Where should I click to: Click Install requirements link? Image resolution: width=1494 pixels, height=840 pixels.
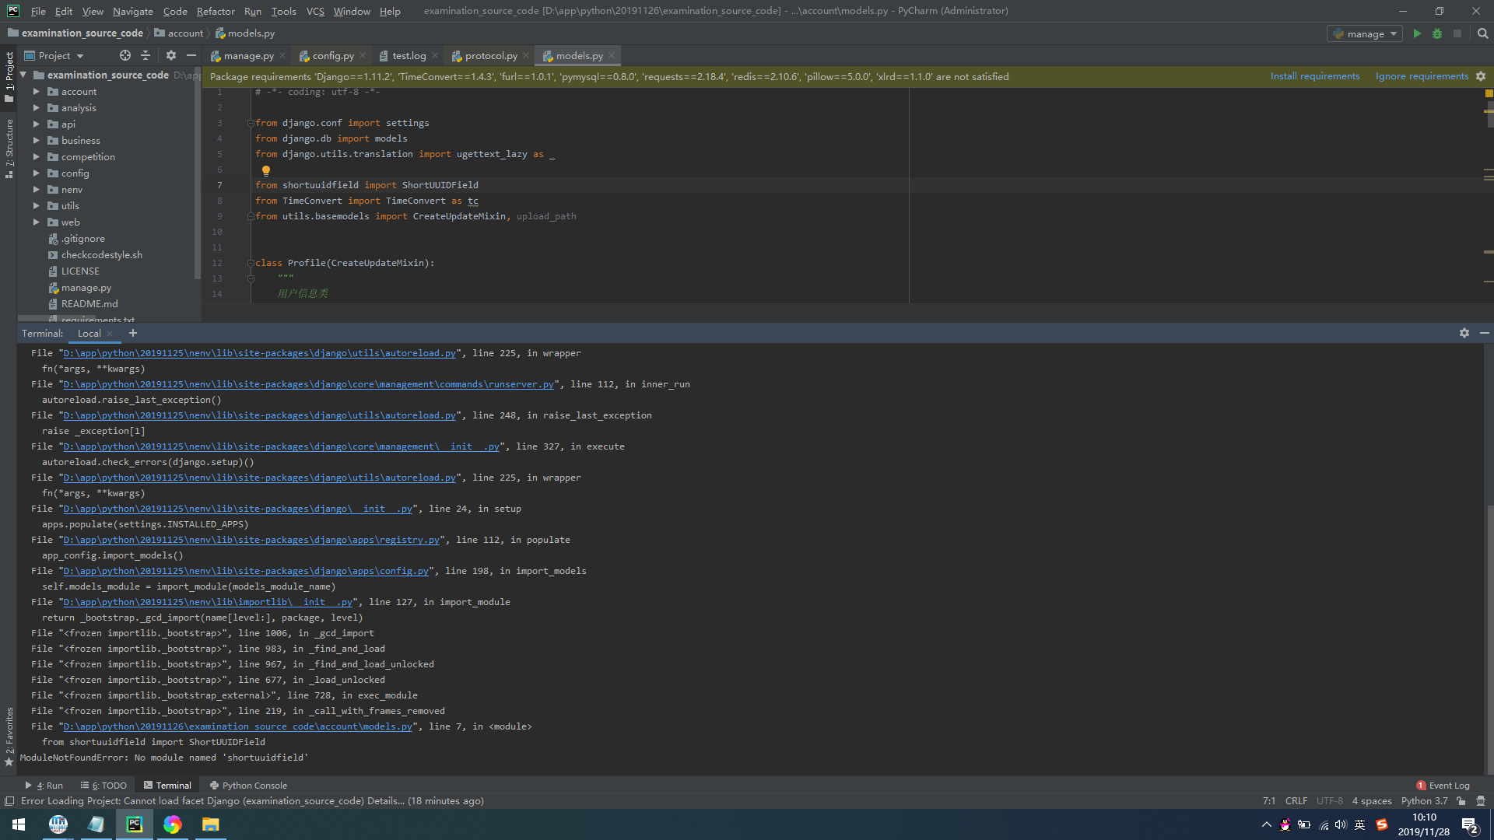click(1315, 76)
